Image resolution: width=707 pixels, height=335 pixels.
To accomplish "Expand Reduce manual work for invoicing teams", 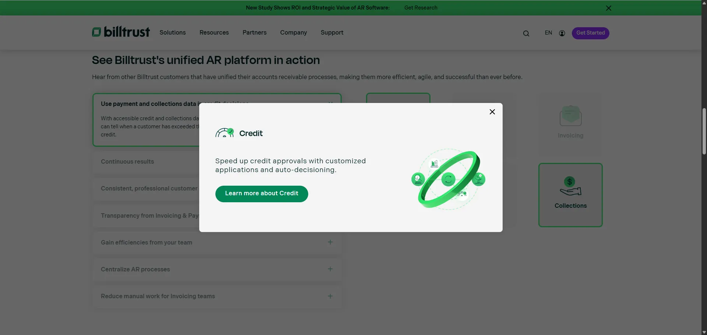I will [217, 296].
